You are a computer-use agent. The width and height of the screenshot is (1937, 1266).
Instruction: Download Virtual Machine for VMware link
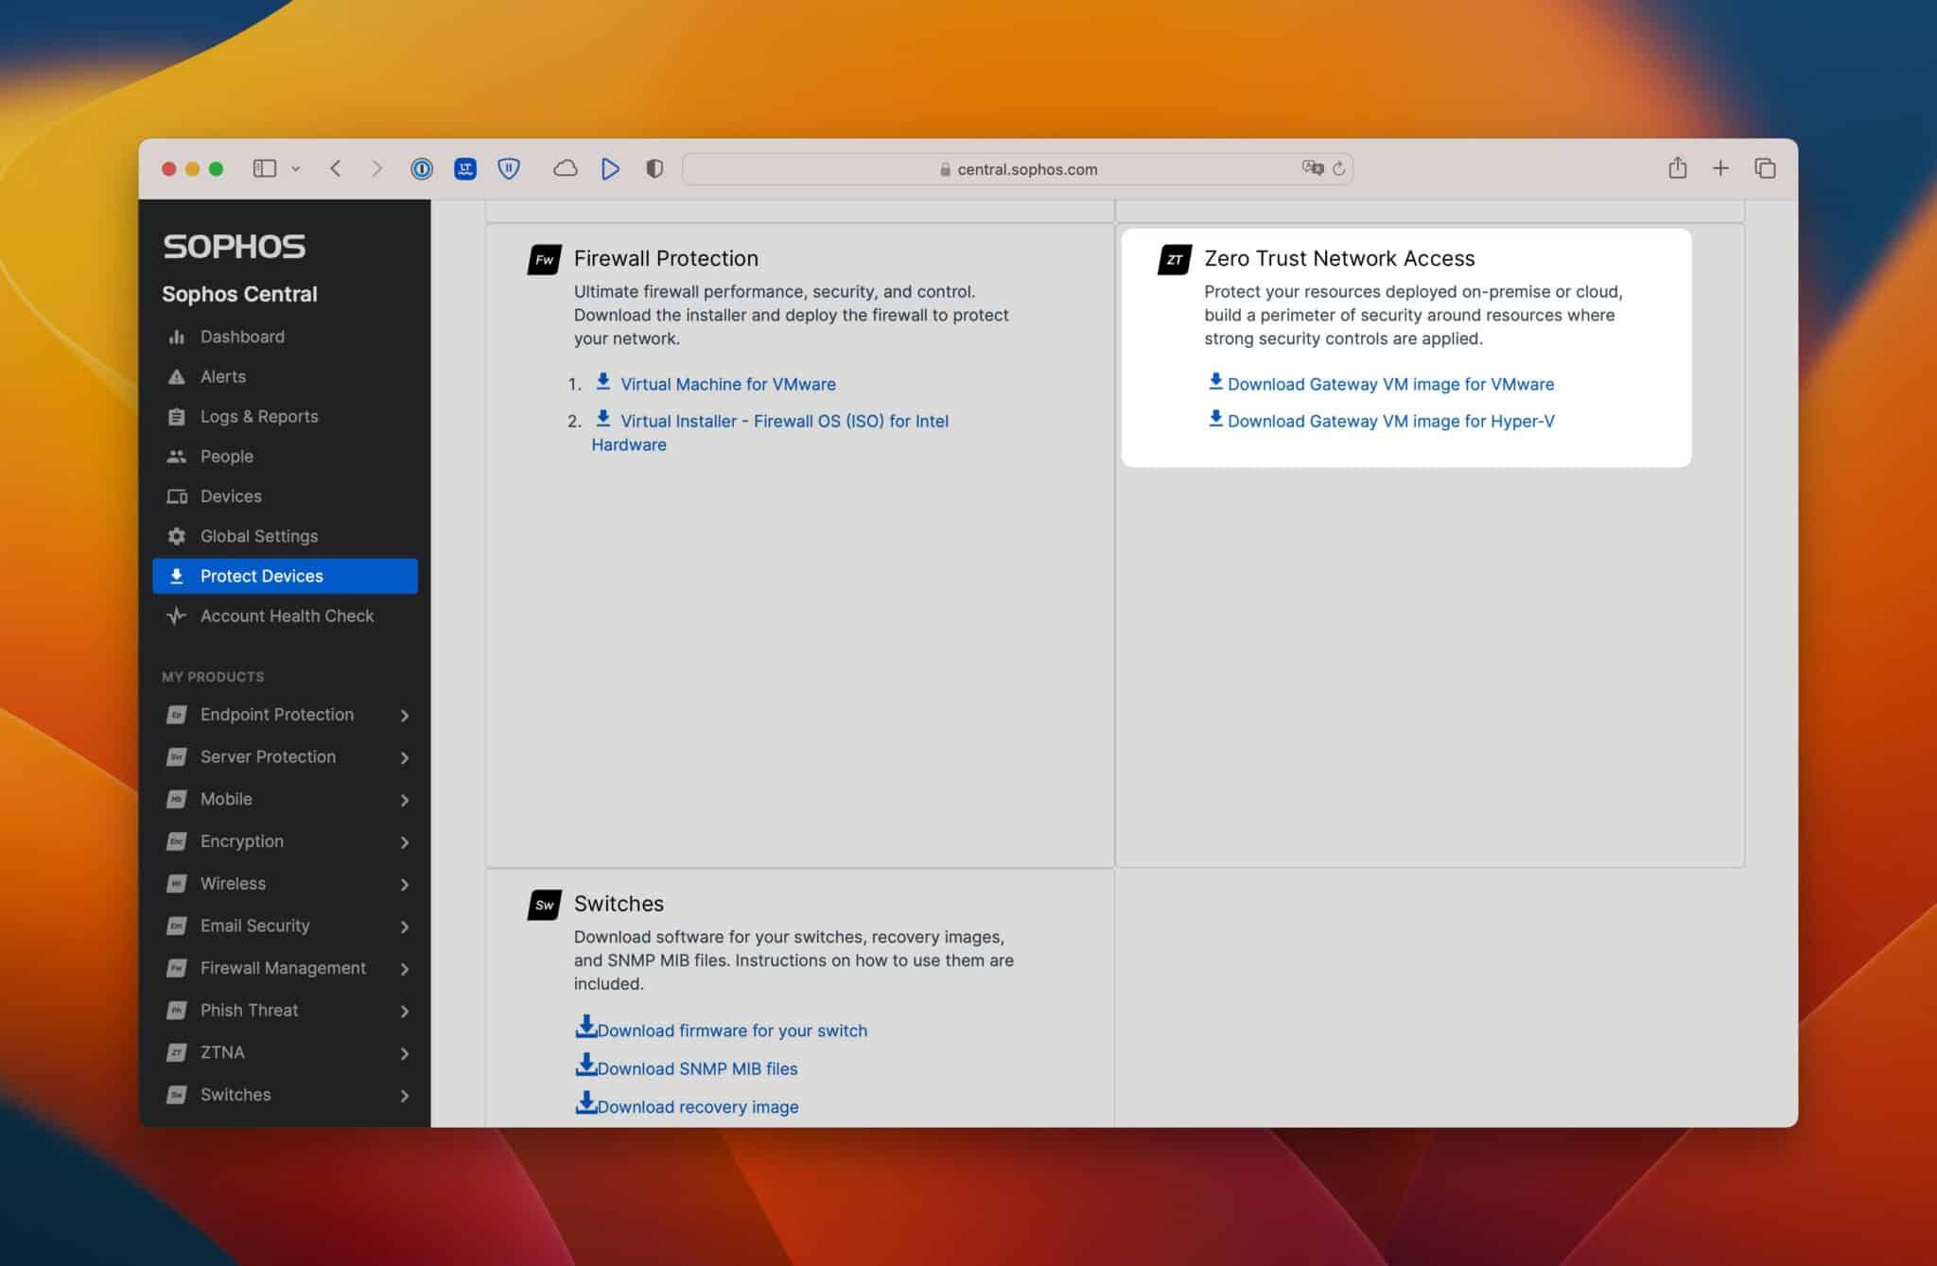click(x=727, y=385)
